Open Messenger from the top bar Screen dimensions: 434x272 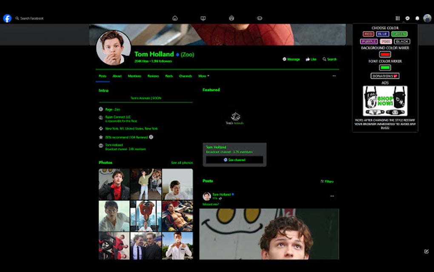click(408, 18)
